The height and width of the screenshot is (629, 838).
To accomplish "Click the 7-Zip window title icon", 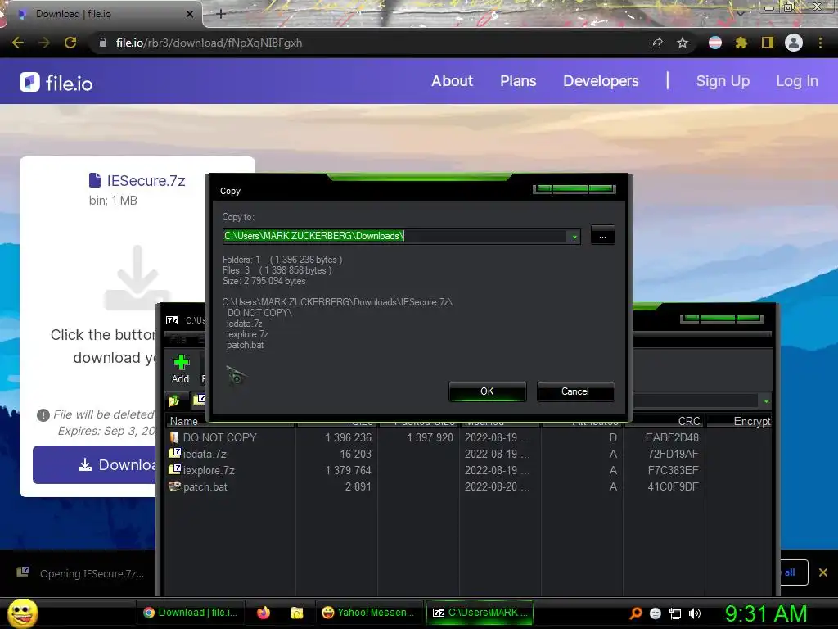I will 172,320.
